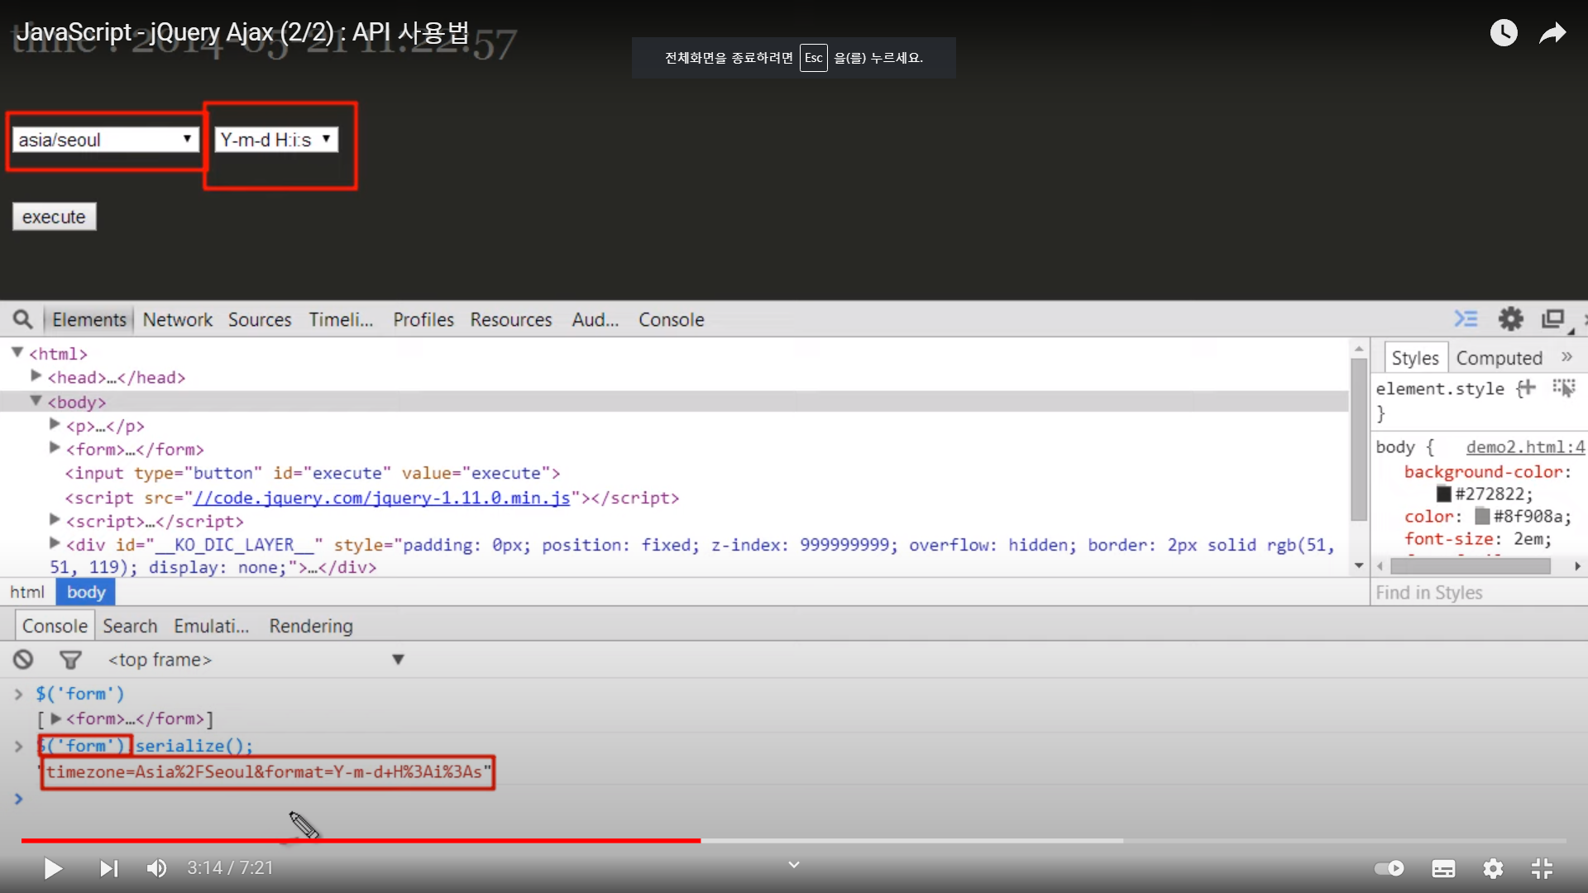Select body in the breadcrumb bar
Image resolution: width=1588 pixels, height=893 pixels.
click(86, 592)
